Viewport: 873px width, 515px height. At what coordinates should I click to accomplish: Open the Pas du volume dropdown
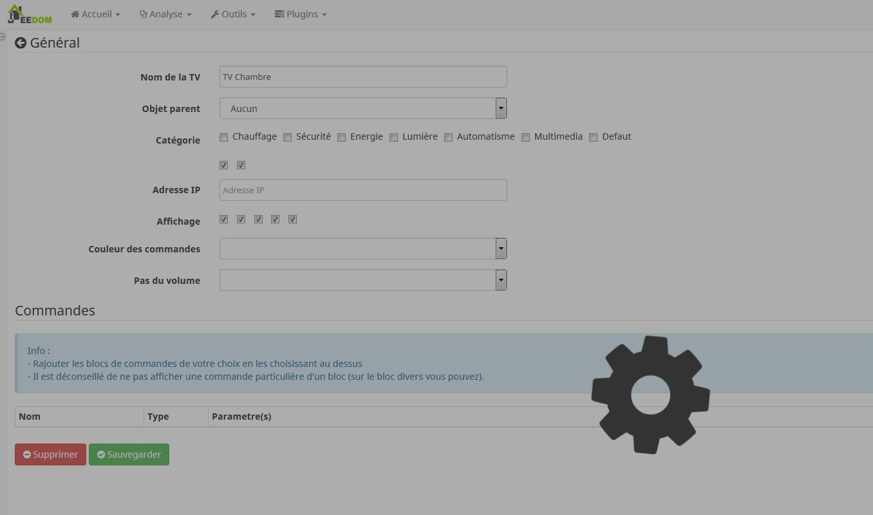[x=363, y=280]
